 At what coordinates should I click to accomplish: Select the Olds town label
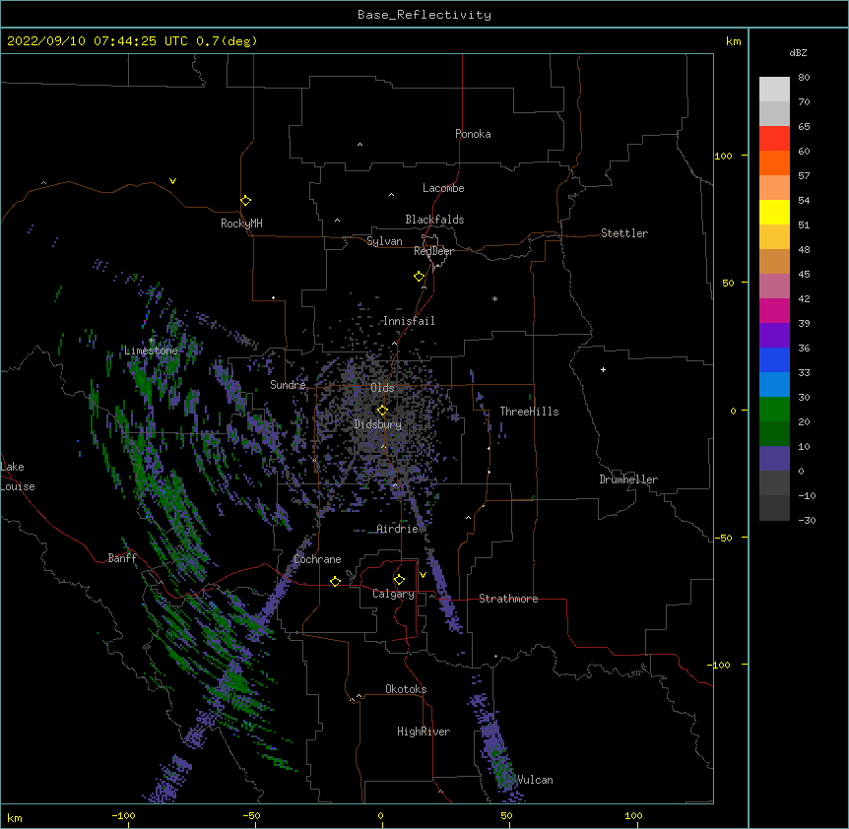click(382, 388)
